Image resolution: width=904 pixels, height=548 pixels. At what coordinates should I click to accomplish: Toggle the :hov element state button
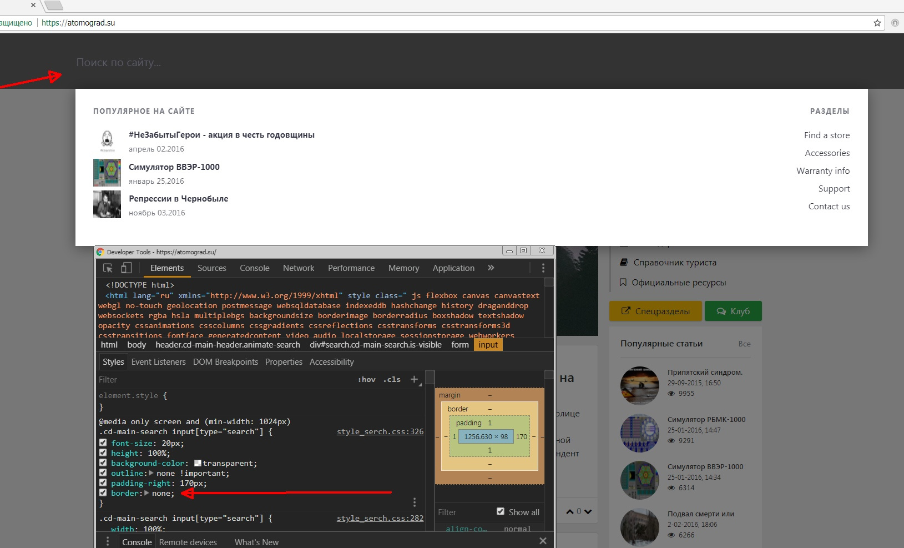click(367, 379)
